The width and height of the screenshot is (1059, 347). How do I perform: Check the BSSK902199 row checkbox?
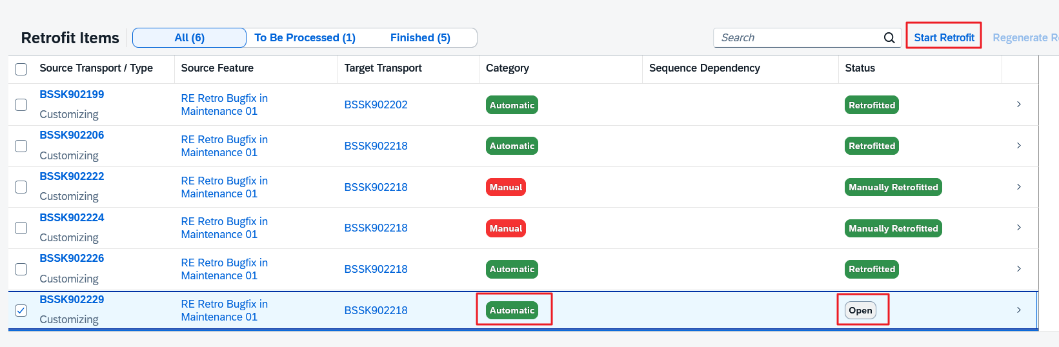pyautogui.click(x=21, y=104)
